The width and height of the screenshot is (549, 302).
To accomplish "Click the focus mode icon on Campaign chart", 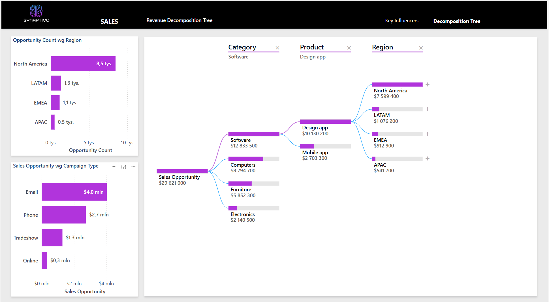I will tap(124, 167).
